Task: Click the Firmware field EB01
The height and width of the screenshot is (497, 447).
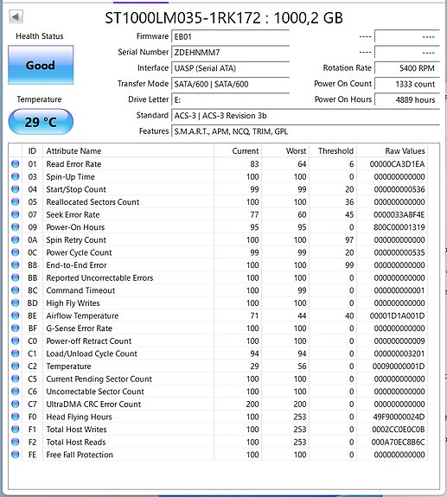Action: [x=230, y=36]
